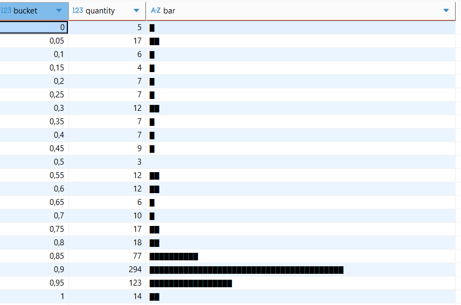This screenshot has width=461, height=305.
Task: Open the bar column filter dropdown arrow
Action: [446, 11]
